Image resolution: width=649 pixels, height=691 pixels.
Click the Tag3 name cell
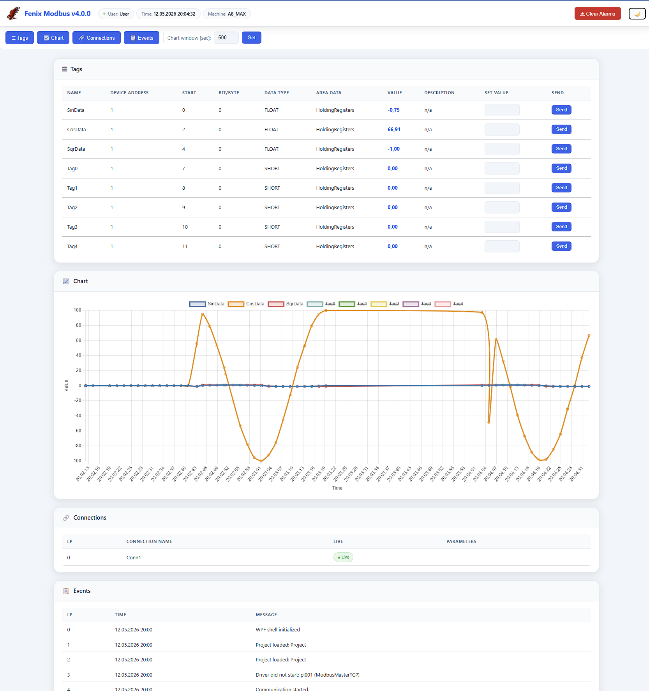point(72,227)
